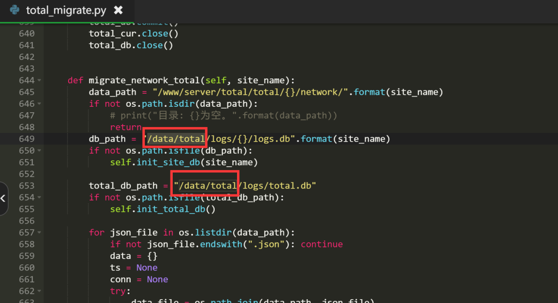
Task: Fold the for loop at line 657
Action: tap(40, 233)
